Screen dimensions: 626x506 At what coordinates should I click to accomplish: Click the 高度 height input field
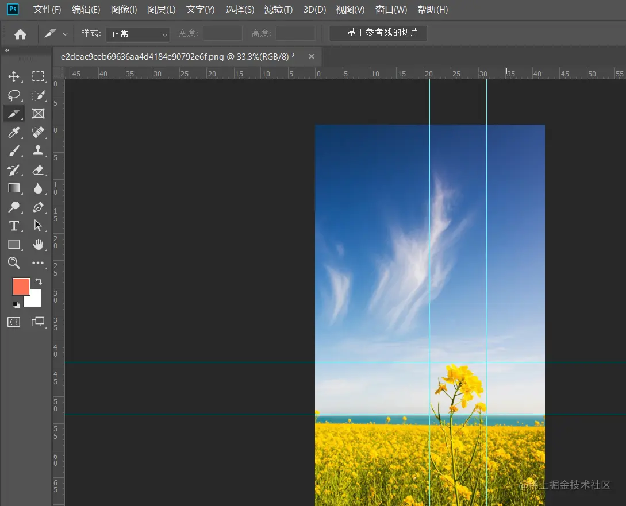[x=295, y=33]
